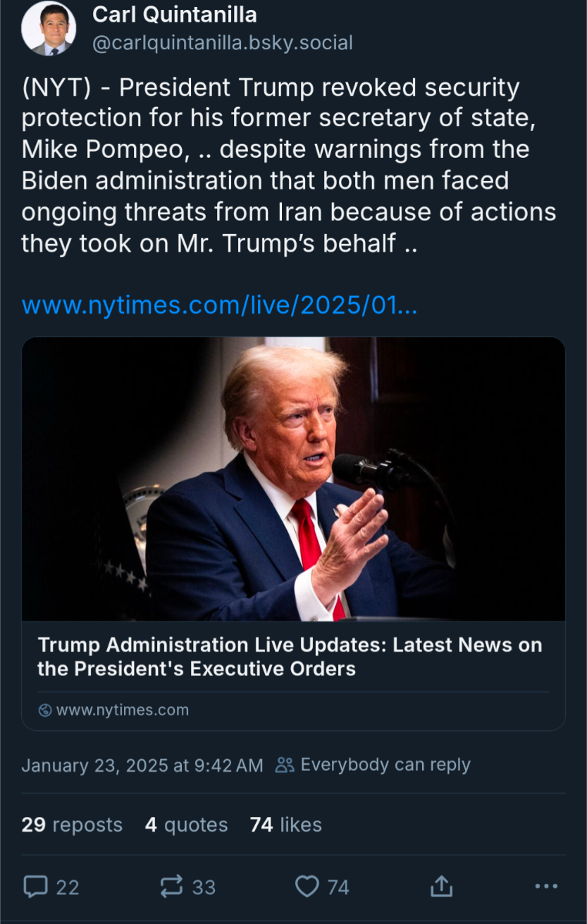
Task: Click the globe icon beside www.nytimes.com
Action: (x=45, y=710)
